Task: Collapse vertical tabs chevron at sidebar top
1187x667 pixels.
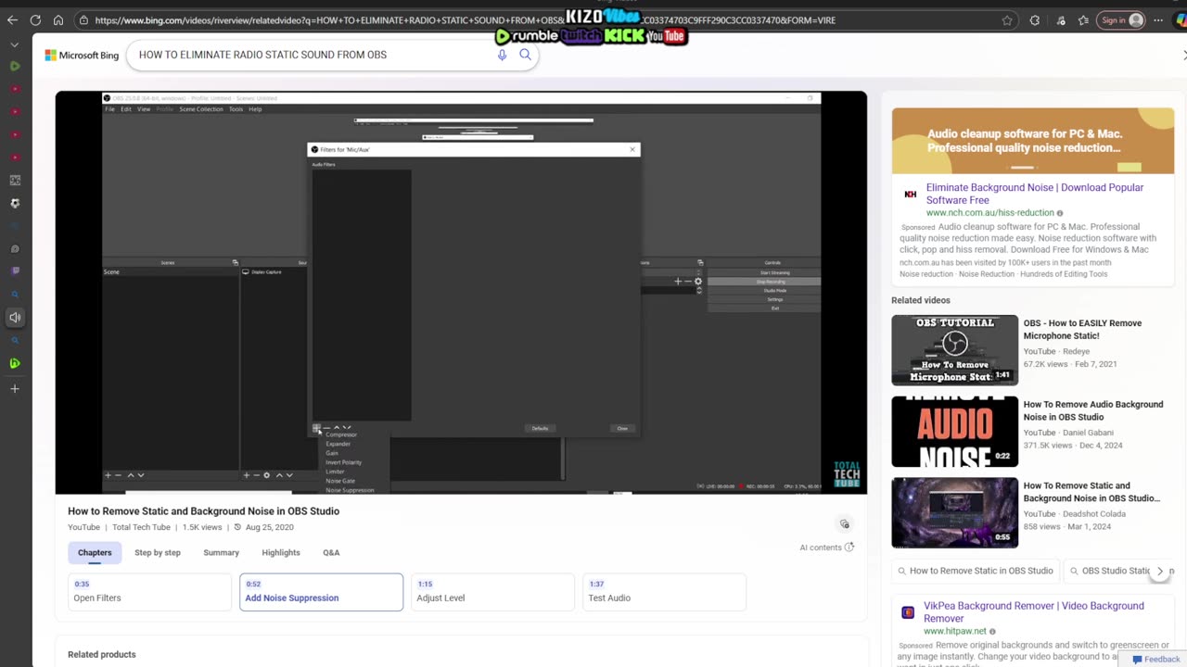Action: click(x=15, y=44)
